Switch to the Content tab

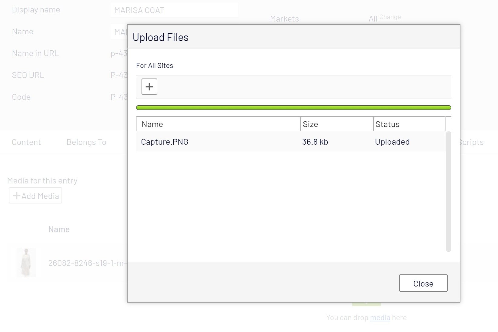[x=26, y=142]
